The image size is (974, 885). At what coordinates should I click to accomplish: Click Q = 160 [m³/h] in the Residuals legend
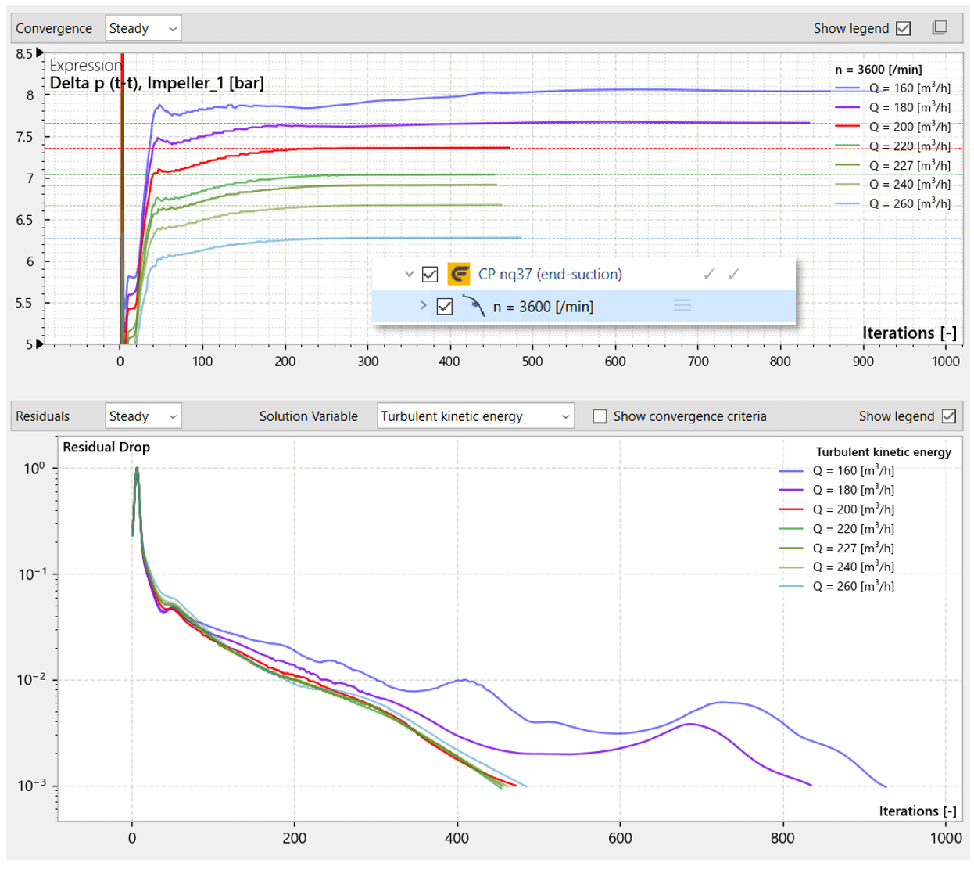(x=854, y=470)
